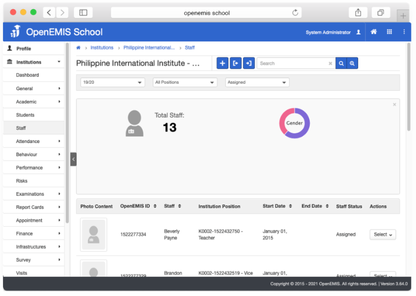Toggle the browser sidebar button
The width and height of the screenshot is (416, 296).
83,13
